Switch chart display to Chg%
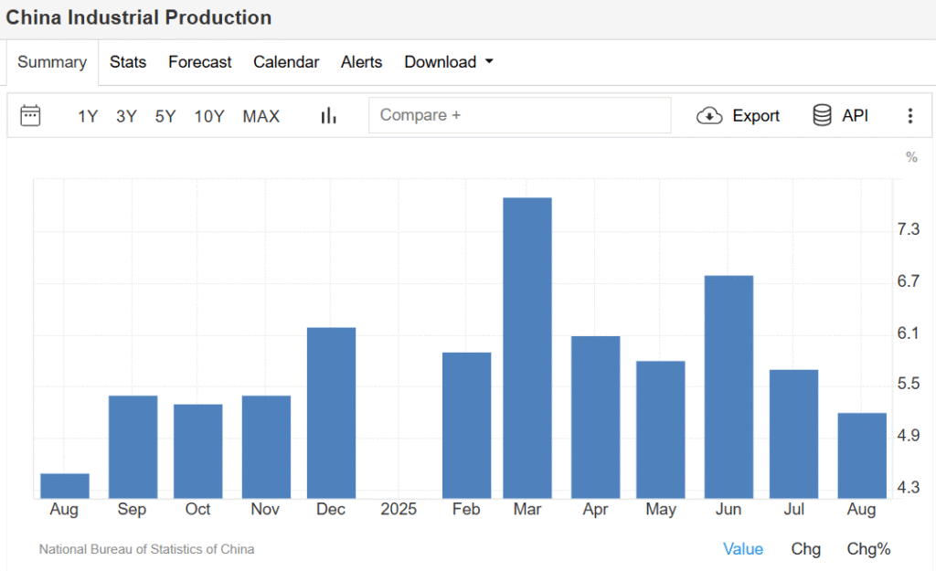The height and width of the screenshot is (571, 936). coord(868,549)
